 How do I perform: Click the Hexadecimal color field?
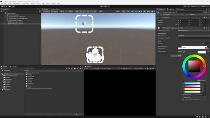pyautogui.click(x=201, y=95)
